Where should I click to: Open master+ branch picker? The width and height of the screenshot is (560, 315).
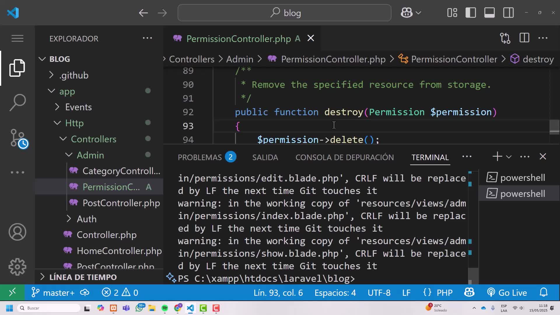click(53, 293)
